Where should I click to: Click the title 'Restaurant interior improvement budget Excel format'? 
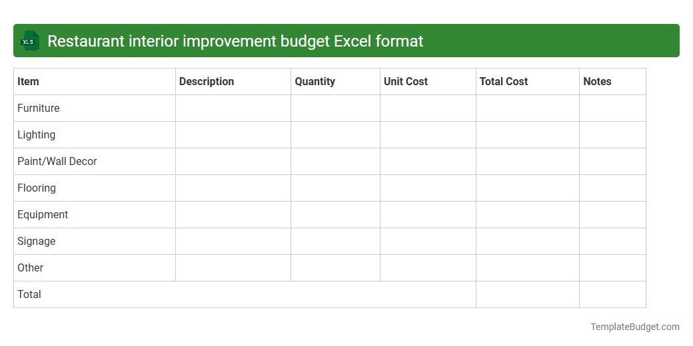235,41
